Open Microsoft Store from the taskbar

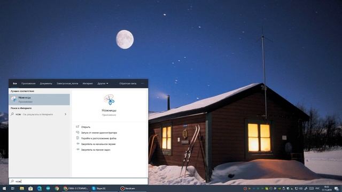click(x=30, y=188)
